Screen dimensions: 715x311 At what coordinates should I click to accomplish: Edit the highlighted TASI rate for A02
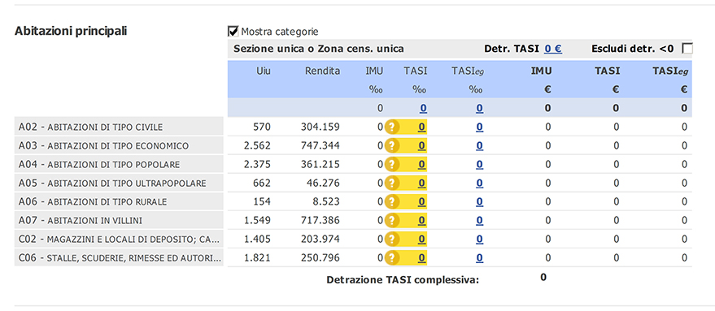422,127
